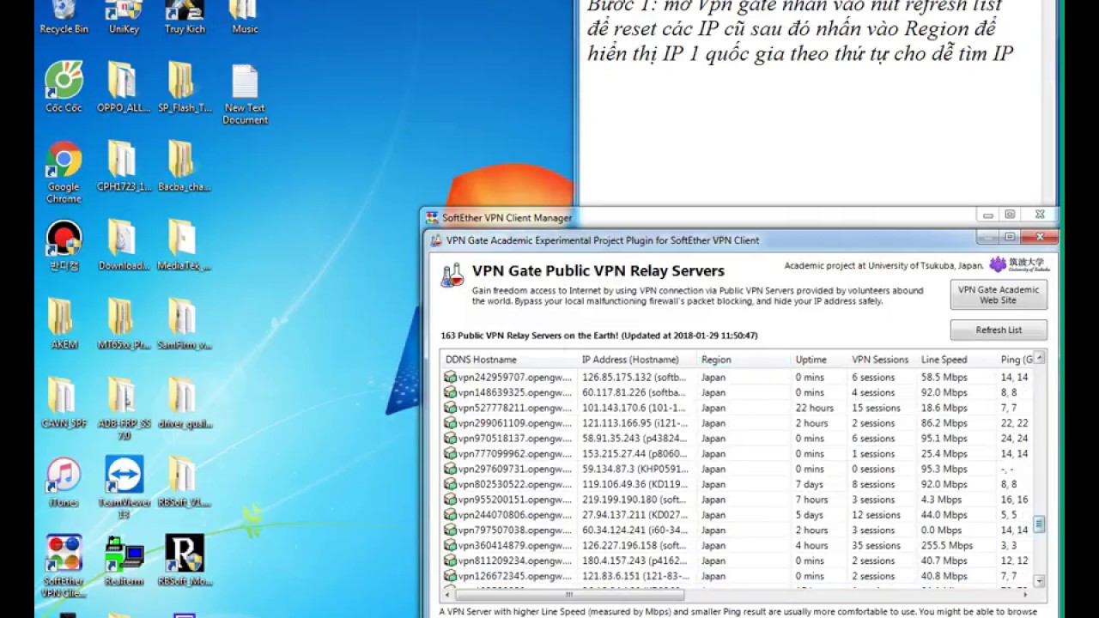Sort servers by Line Speed header
The height and width of the screenshot is (618, 1099).
point(956,360)
